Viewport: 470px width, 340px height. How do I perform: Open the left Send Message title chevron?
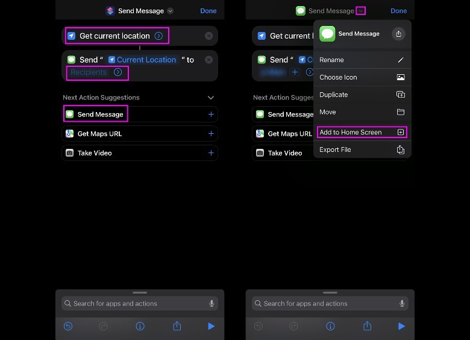[x=171, y=11]
